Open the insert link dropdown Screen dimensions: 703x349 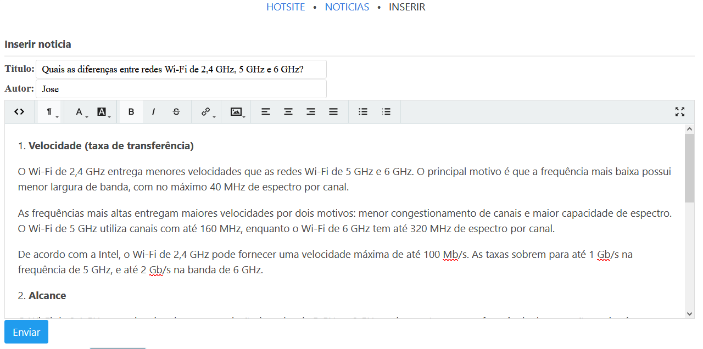[207, 112]
